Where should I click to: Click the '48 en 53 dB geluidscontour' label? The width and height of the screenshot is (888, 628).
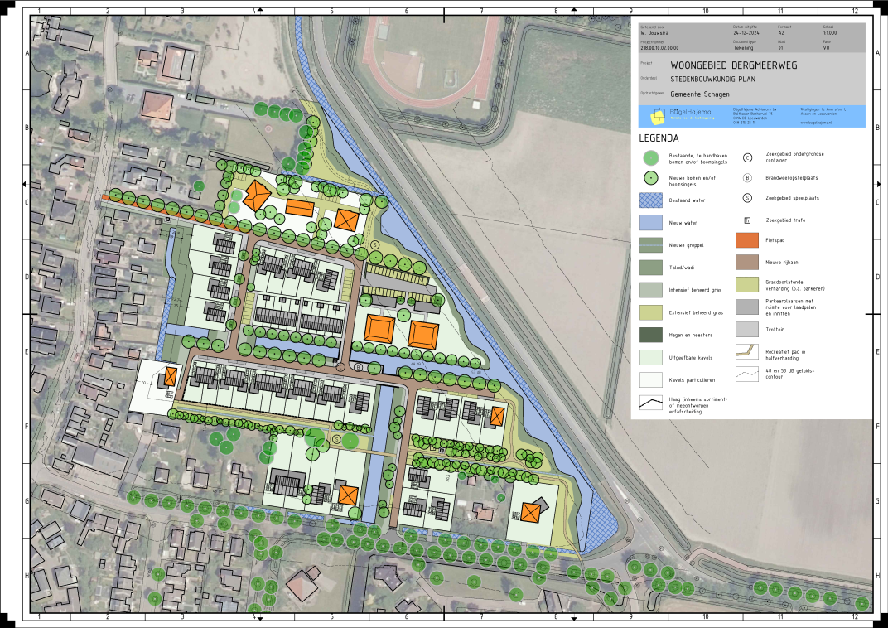pyautogui.click(x=790, y=374)
